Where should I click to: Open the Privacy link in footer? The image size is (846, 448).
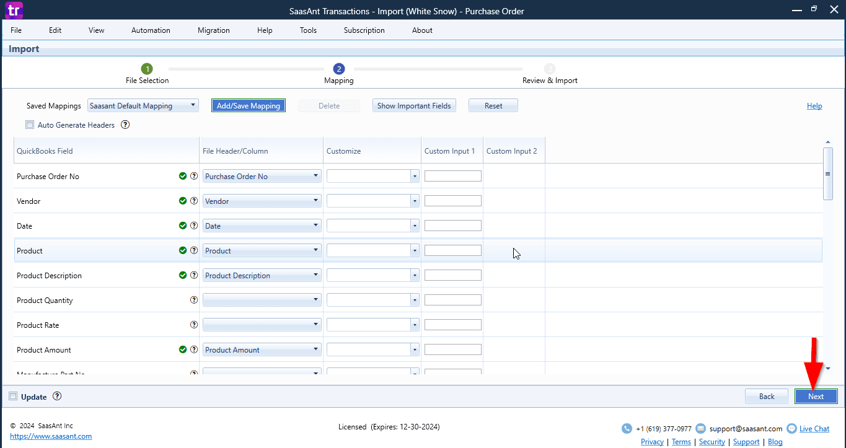click(652, 442)
